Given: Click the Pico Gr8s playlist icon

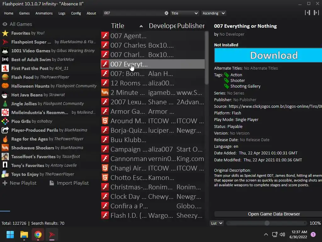Looking at the screenshot, I should pos(5,121).
